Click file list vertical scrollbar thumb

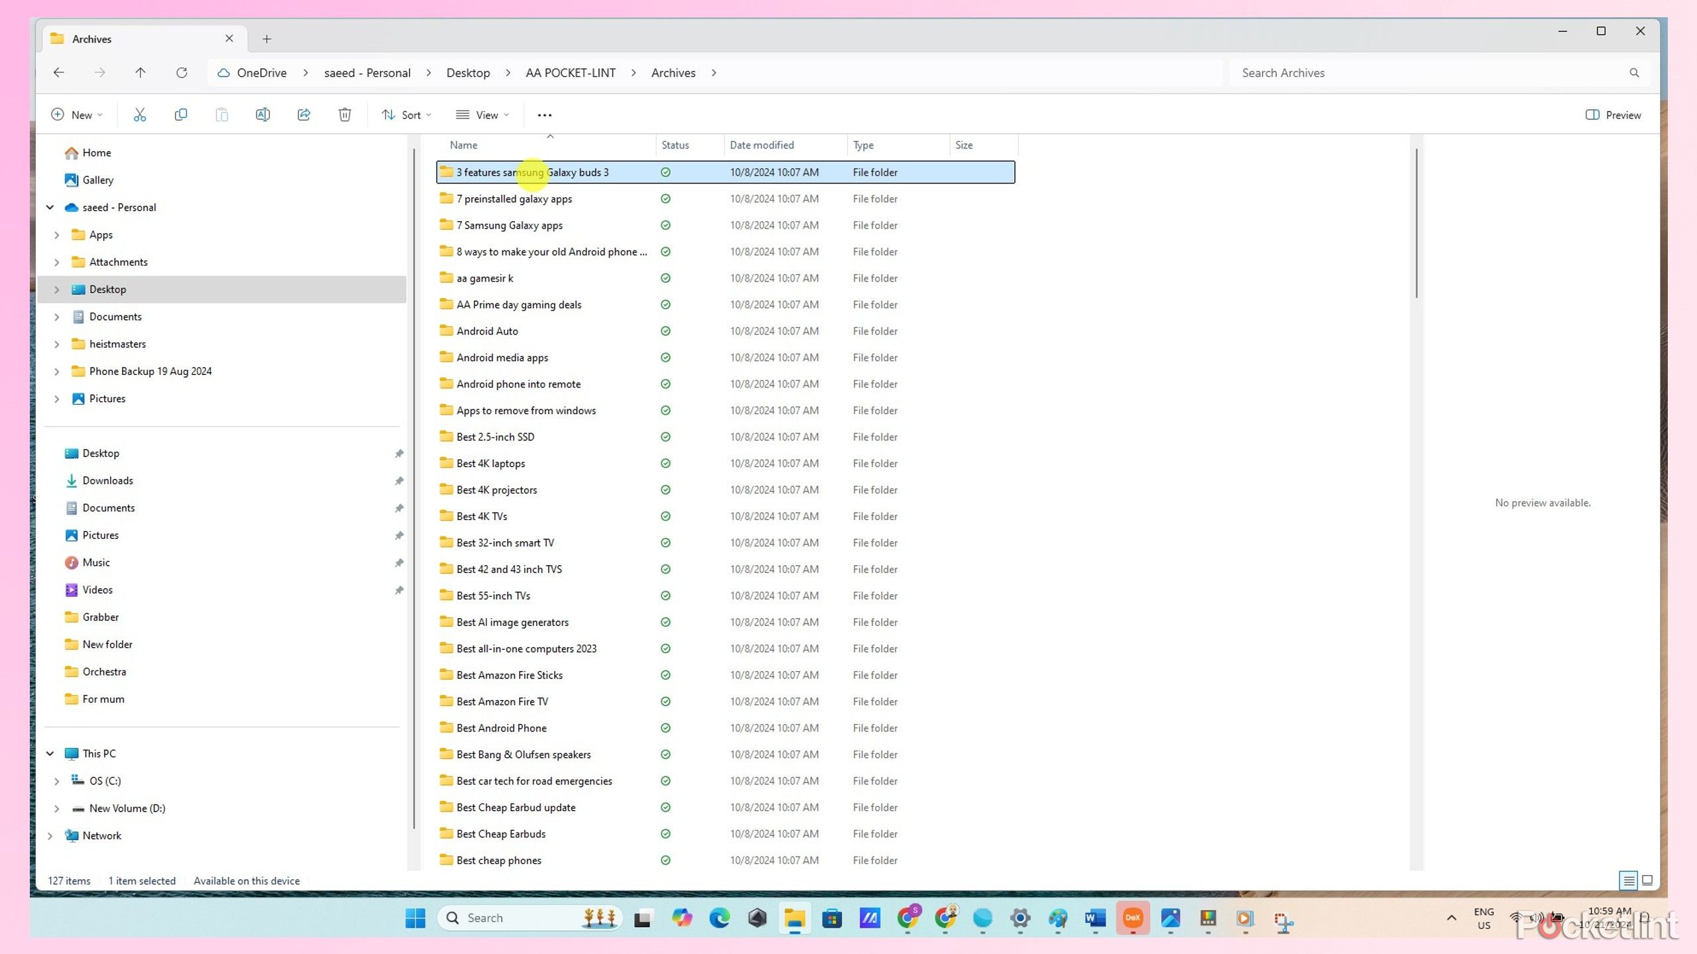[1416, 223]
